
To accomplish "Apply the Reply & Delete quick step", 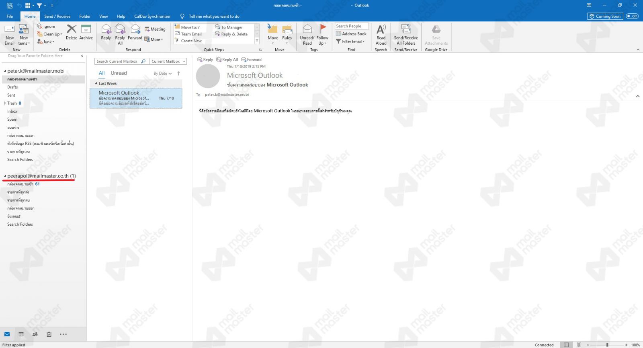I will (231, 34).
